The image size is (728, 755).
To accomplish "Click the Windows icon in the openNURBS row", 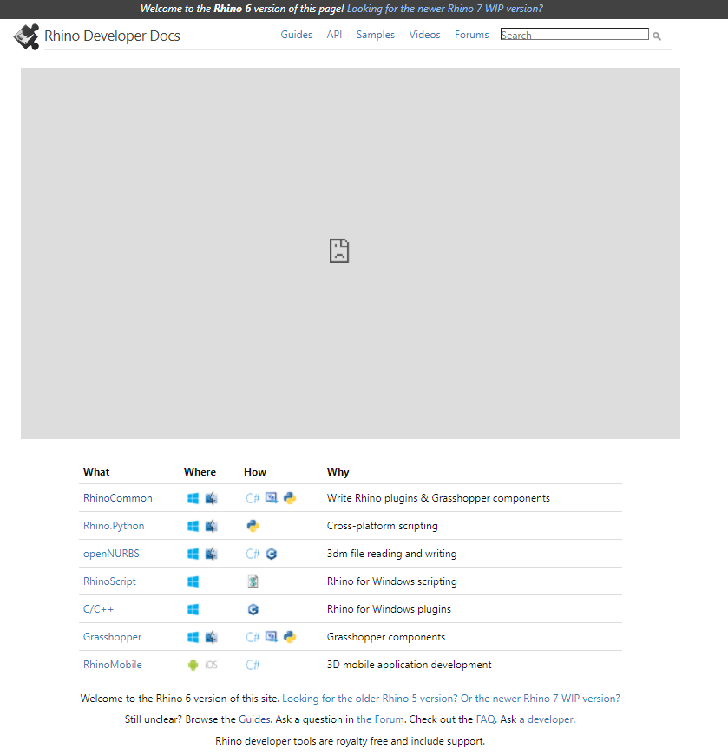I will coord(193,555).
